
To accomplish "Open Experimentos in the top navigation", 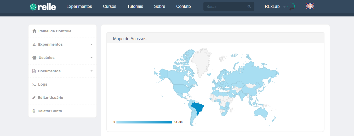I will pyautogui.click(x=79, y=7).
